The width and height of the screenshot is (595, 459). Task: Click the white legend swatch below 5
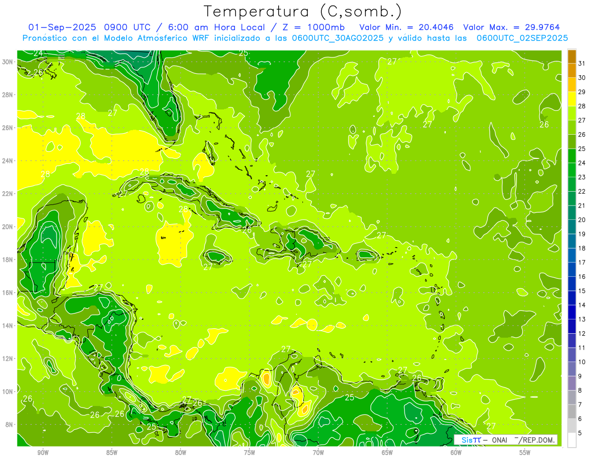coord(572,440)
